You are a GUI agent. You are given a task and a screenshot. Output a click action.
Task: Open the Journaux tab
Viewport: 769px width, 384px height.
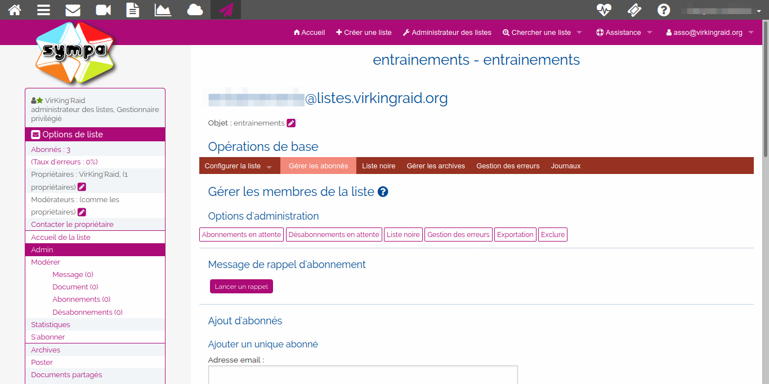(566, 166)
